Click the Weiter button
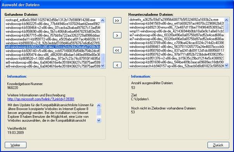This screenshot has height=152, width=234. (x=15, y=145)
